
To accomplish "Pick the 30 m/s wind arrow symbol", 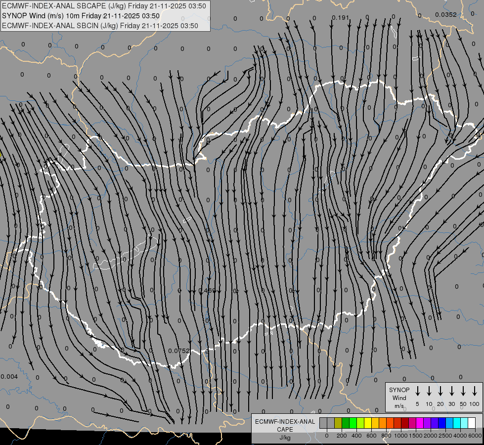I will [451, 391].
